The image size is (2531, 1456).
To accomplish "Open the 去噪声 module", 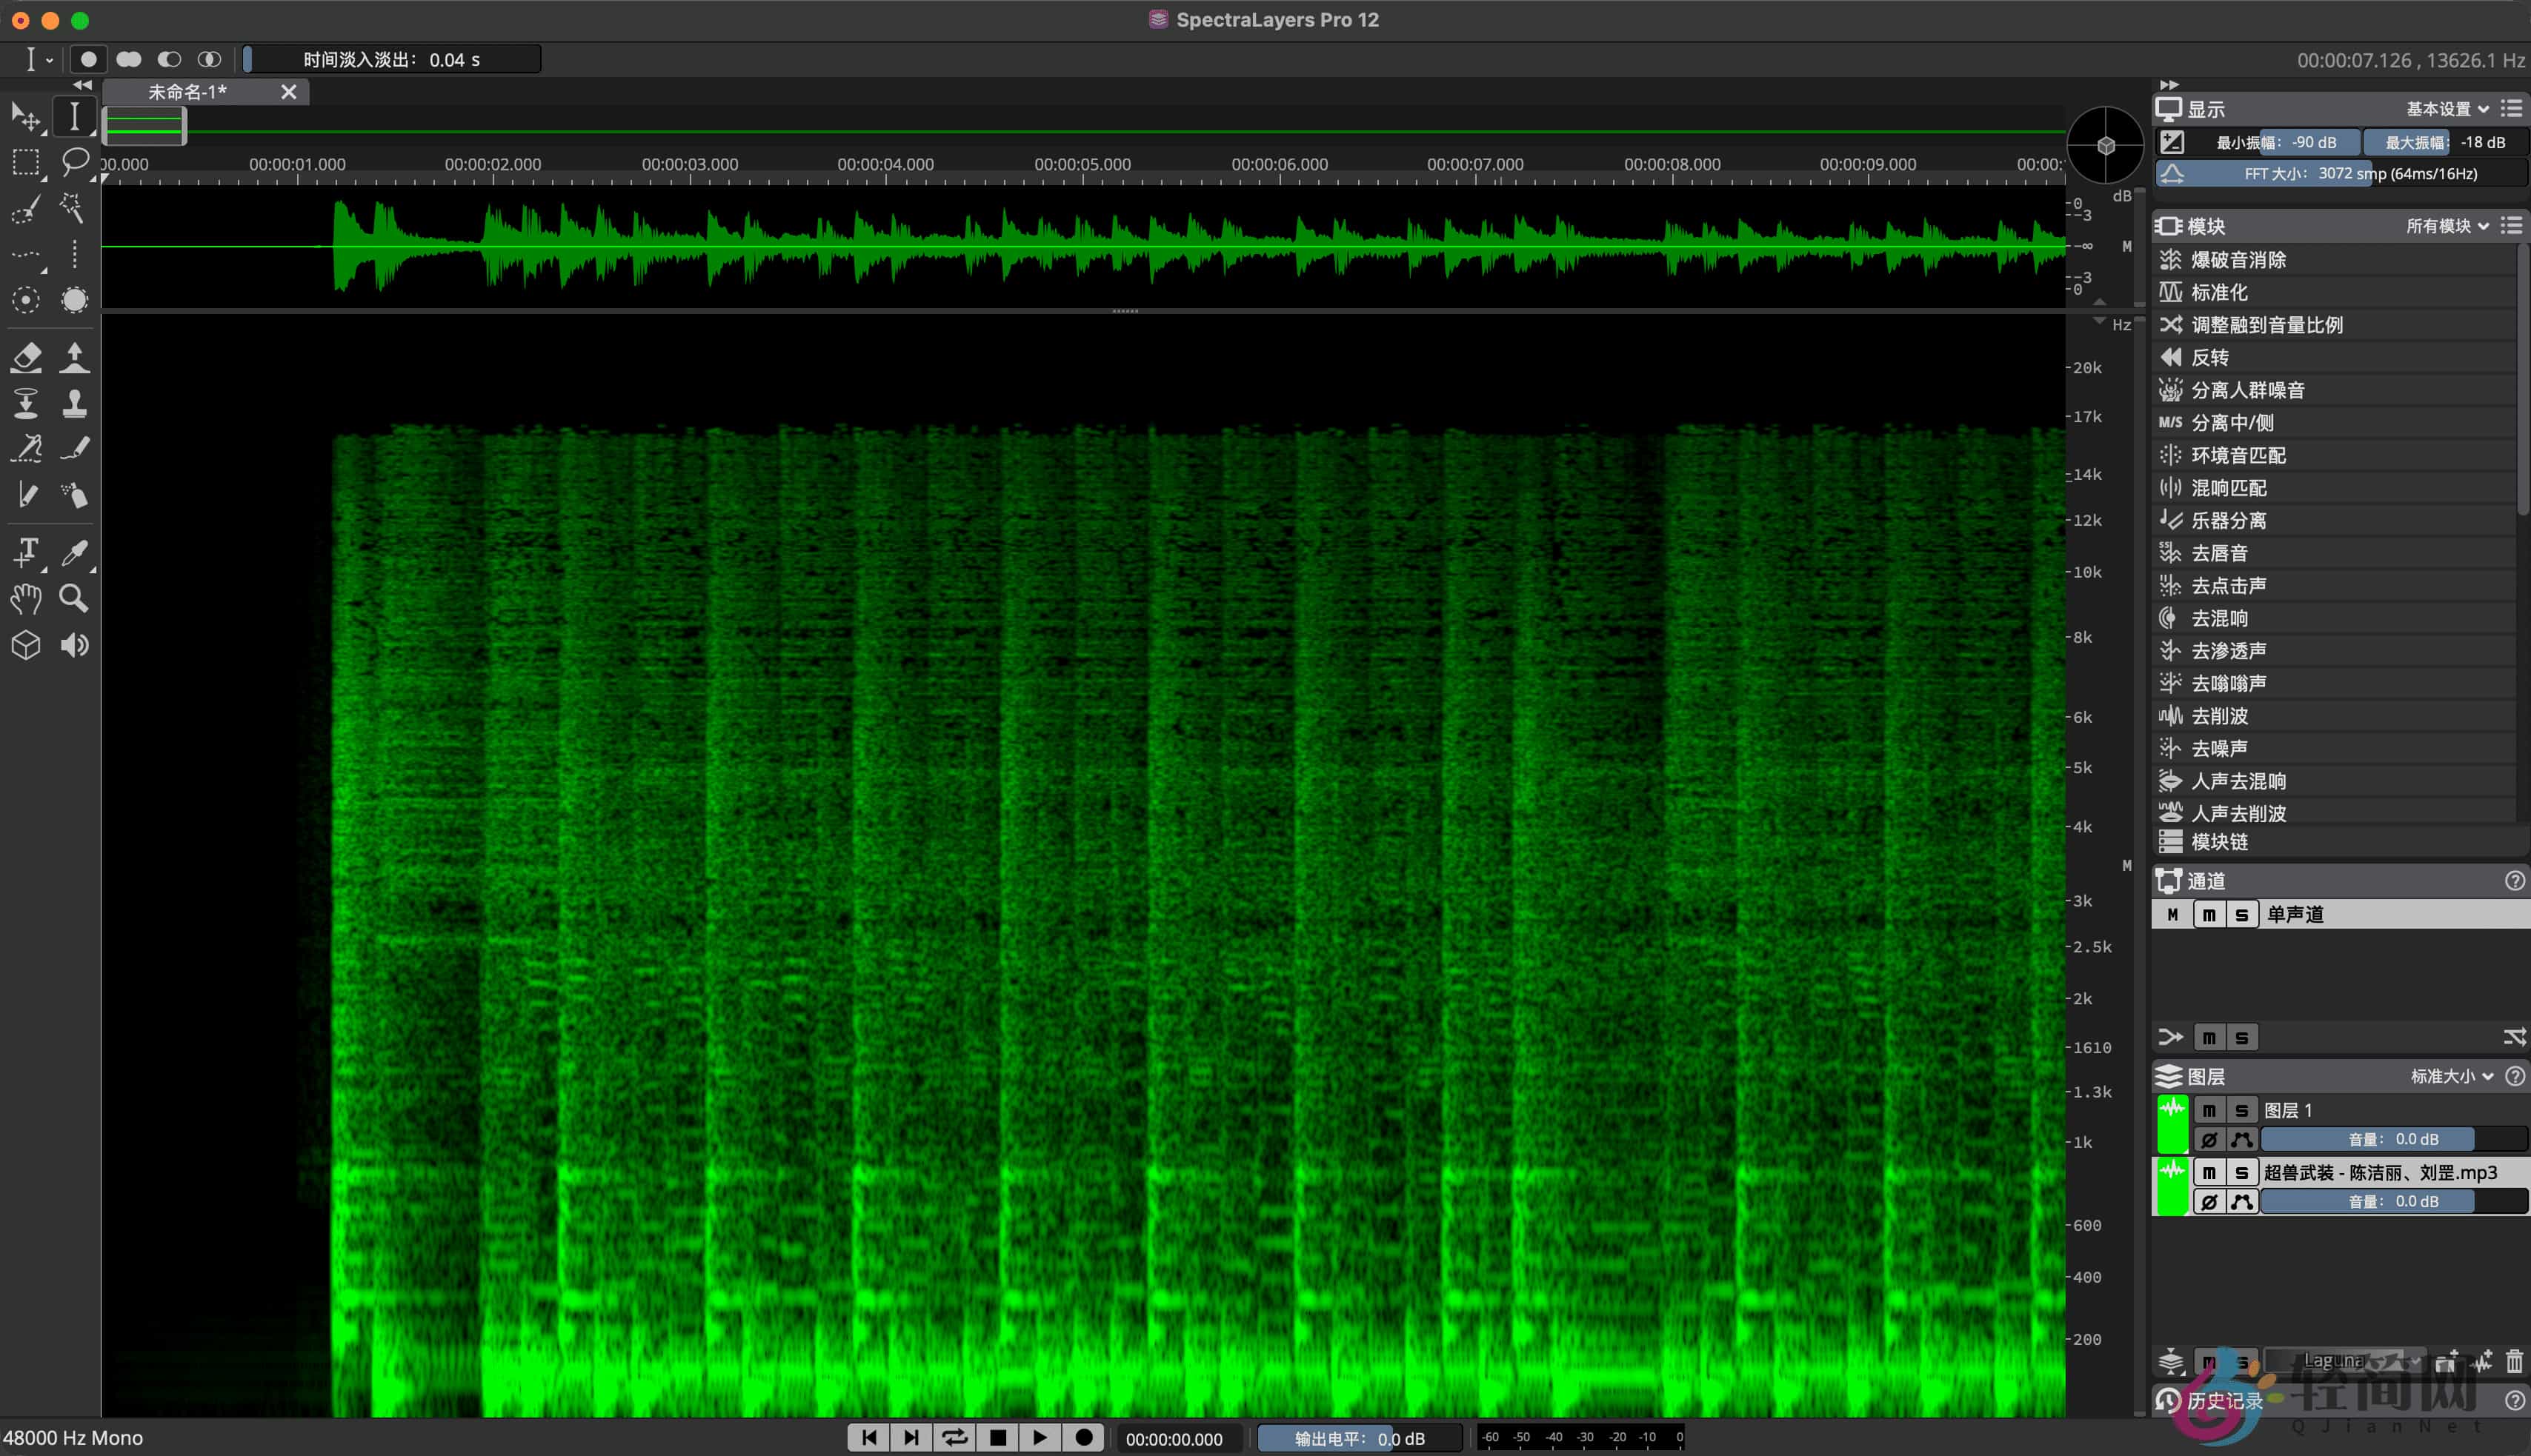I will point(2219,748).
